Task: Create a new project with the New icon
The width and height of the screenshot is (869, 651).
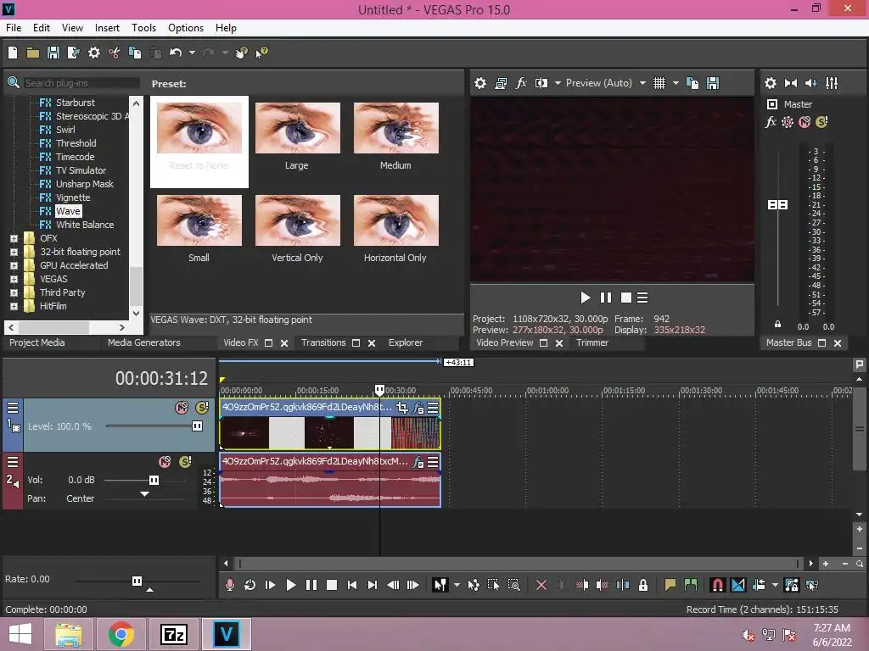Action: coord(13,53)
